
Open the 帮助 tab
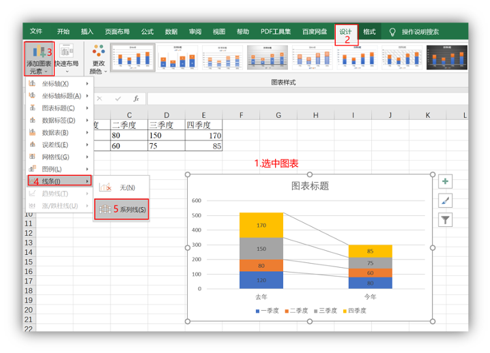pos(243,31)
